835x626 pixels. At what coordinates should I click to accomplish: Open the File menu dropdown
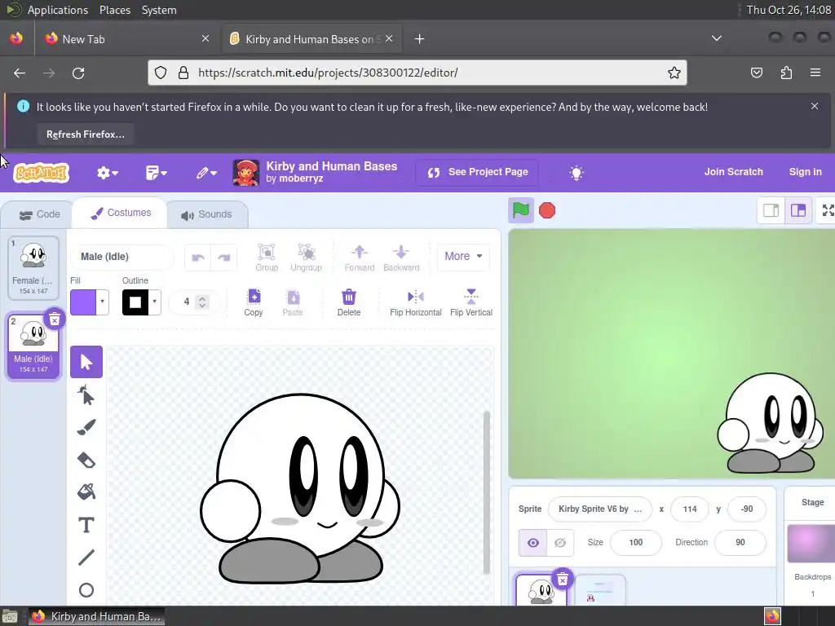[156, 173]
